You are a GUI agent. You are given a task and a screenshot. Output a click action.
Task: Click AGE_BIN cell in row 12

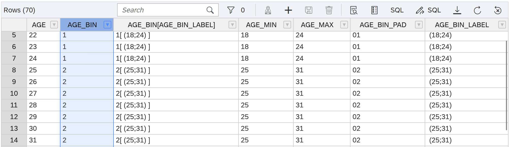coord(87,117)
